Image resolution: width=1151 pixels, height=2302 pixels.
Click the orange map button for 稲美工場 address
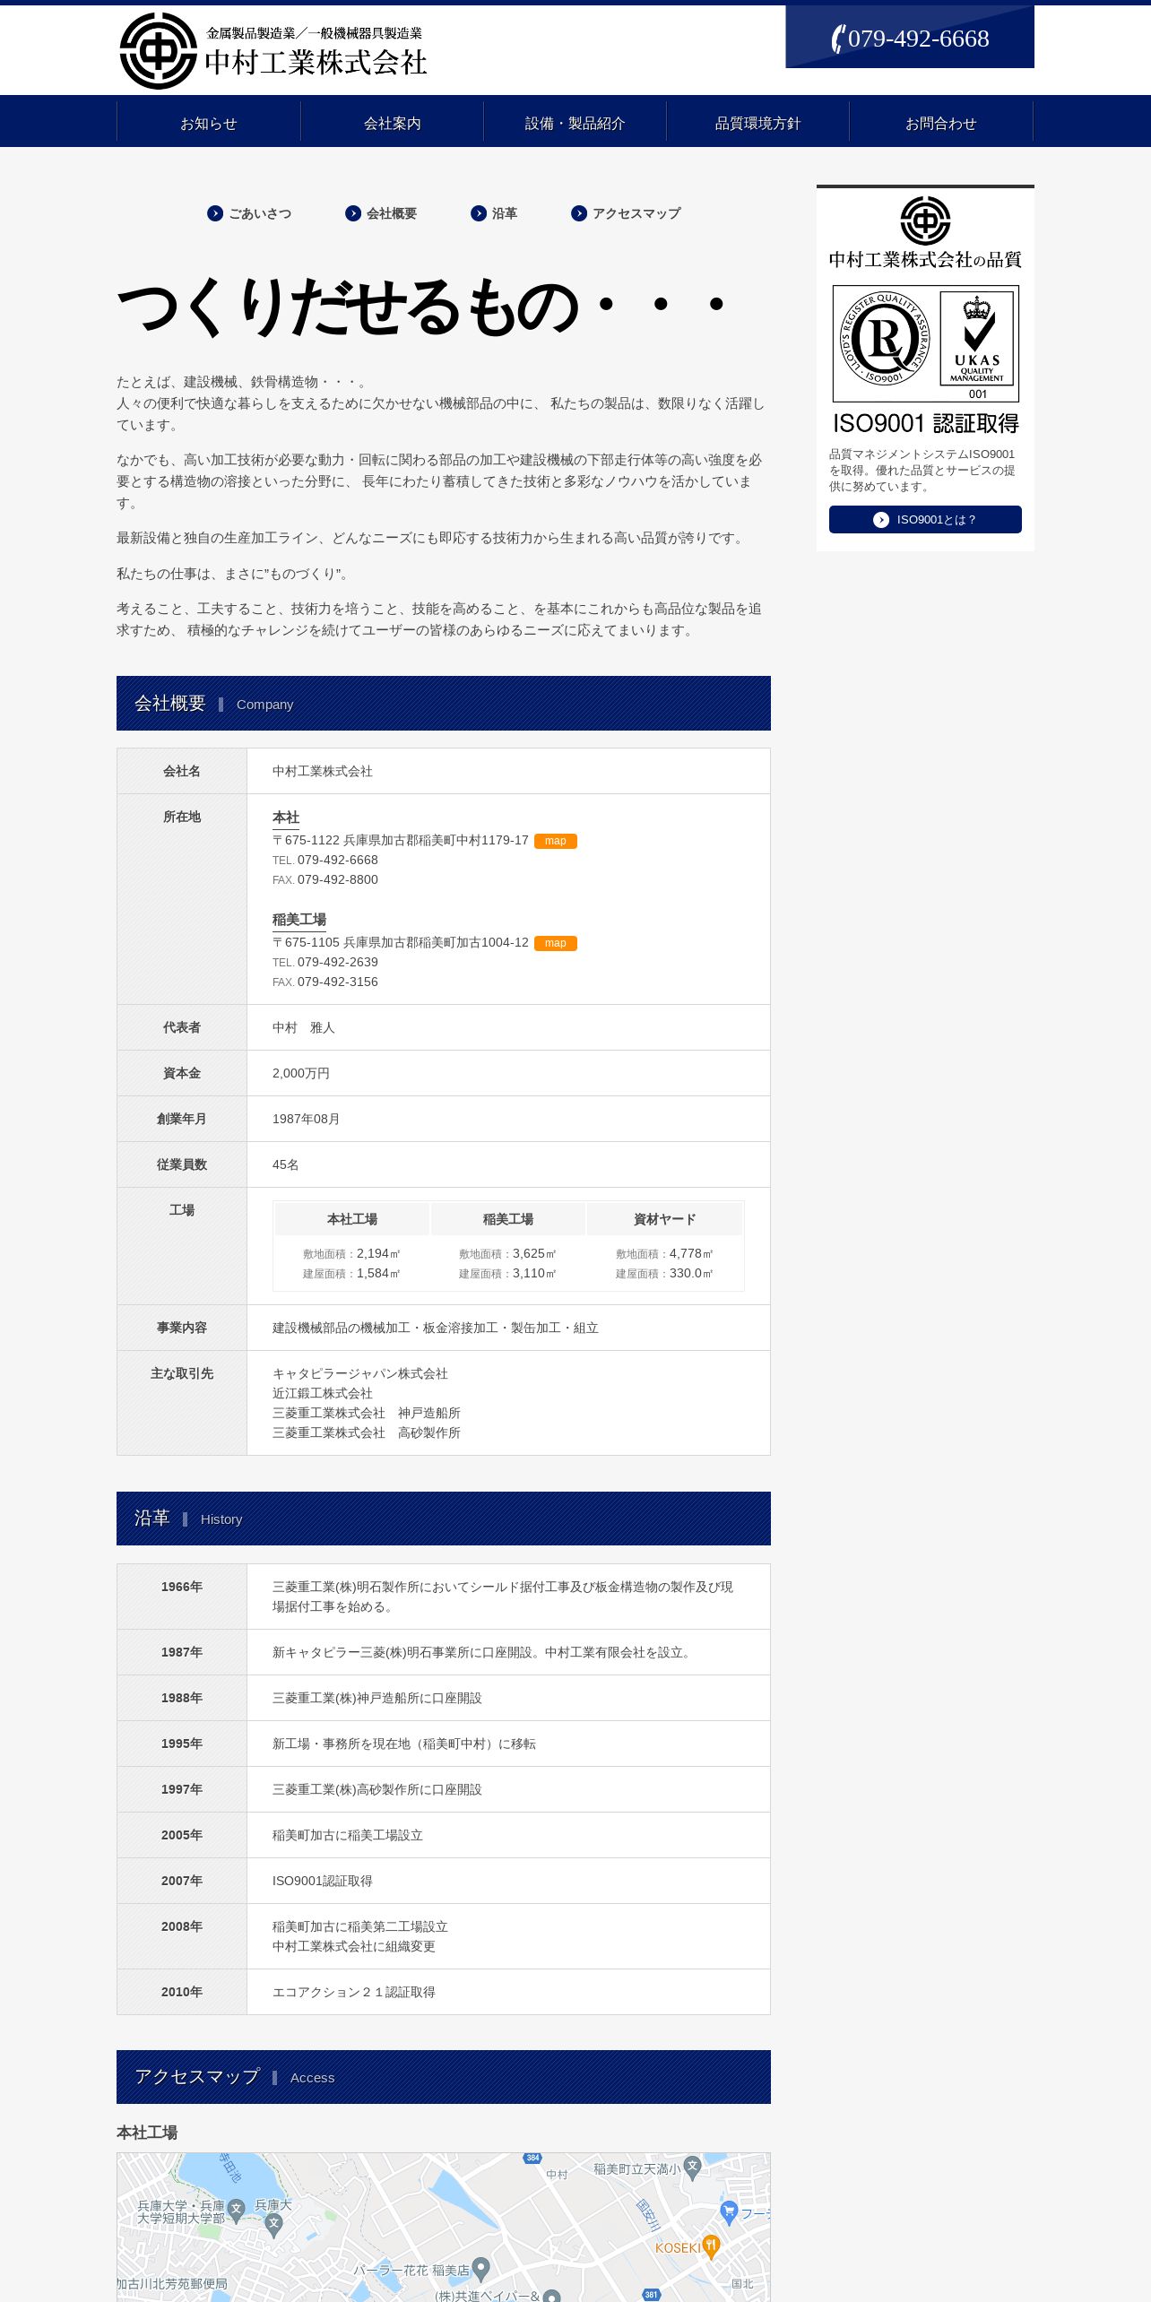(556, 943)
